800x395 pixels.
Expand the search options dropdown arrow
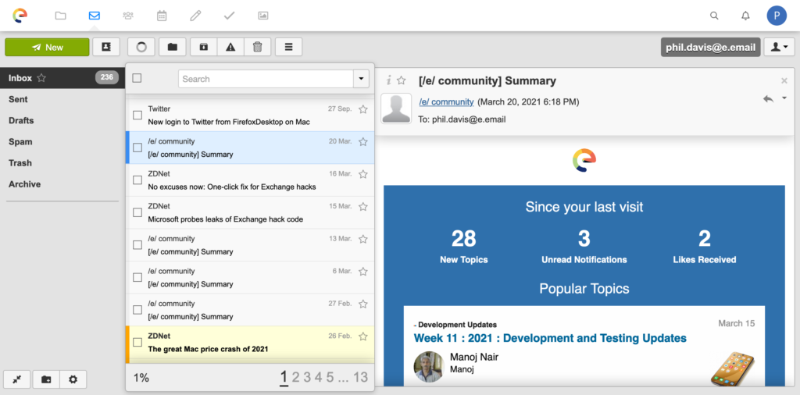pyautogui.click(x=361, y=79)
